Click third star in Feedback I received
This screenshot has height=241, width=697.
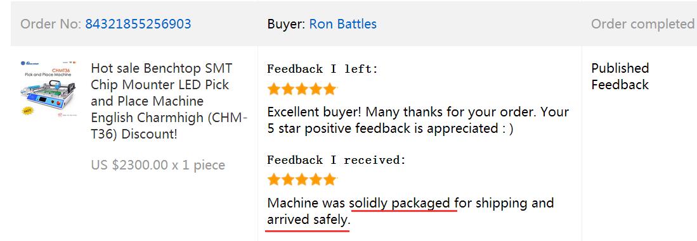click(x=302, y=180)
